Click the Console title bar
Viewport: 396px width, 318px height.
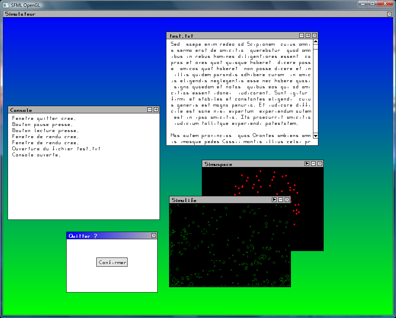point(76,110)
